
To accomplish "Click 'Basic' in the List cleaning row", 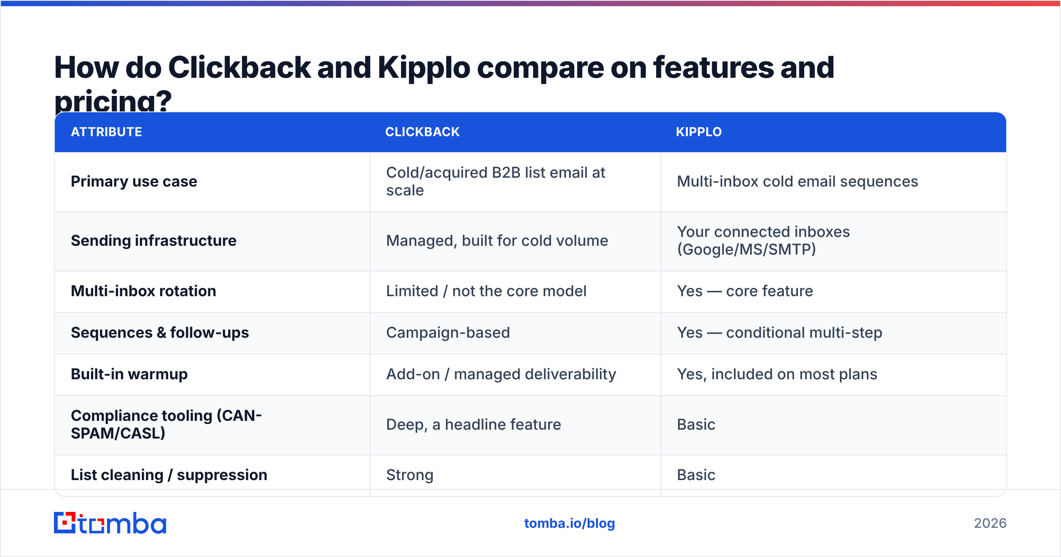I will tap(696, 475).
